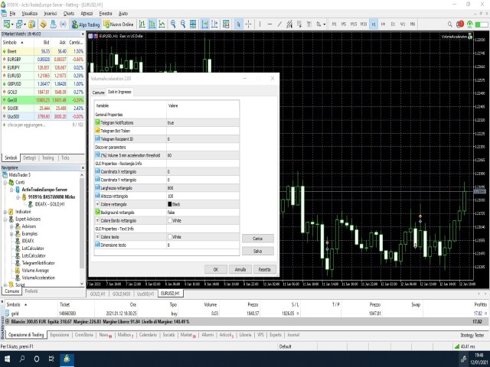
Task: Click the green VPS upload status icon
Action: click(469, 24)
